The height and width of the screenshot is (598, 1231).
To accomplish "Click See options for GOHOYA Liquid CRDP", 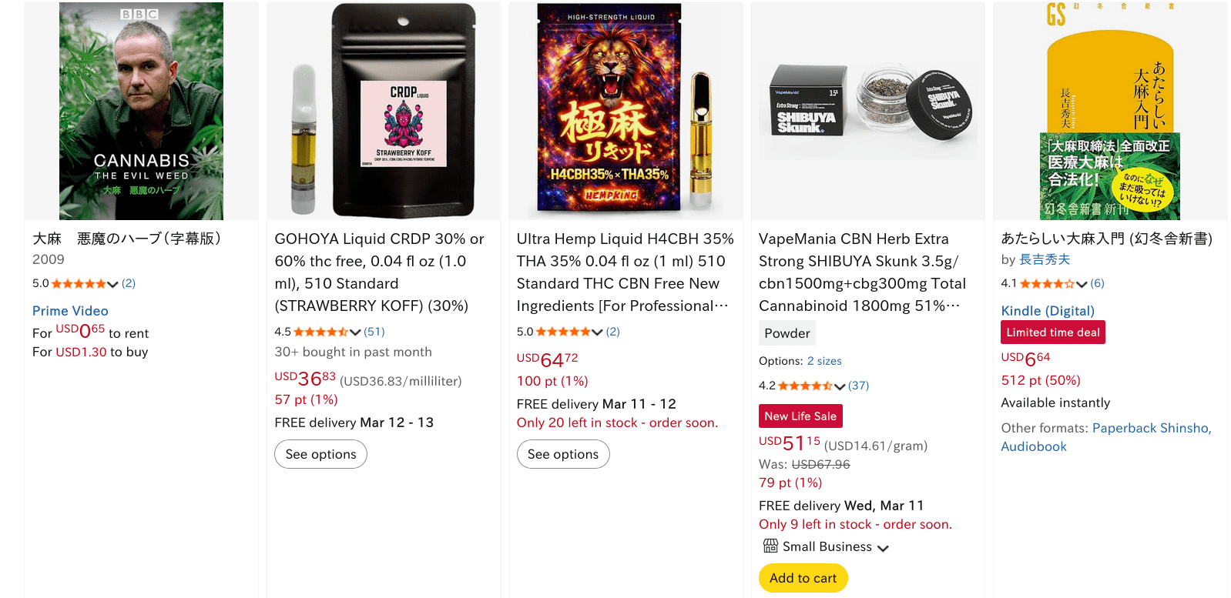I will pos(320,454).
